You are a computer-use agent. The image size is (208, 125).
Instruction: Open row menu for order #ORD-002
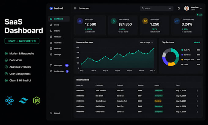tap(197, 96)
